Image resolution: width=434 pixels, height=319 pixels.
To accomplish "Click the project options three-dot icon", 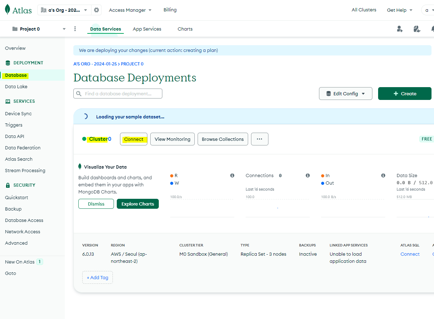I will click(75, 29).
